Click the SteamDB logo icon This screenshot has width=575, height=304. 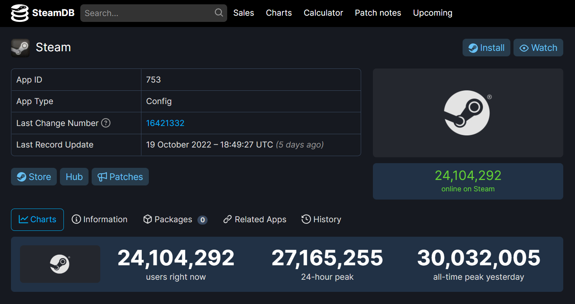[x=19, y=13]
